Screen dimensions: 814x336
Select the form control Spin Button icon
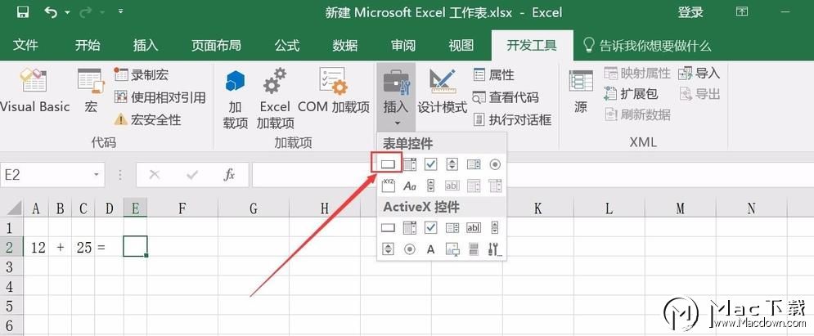452,165
